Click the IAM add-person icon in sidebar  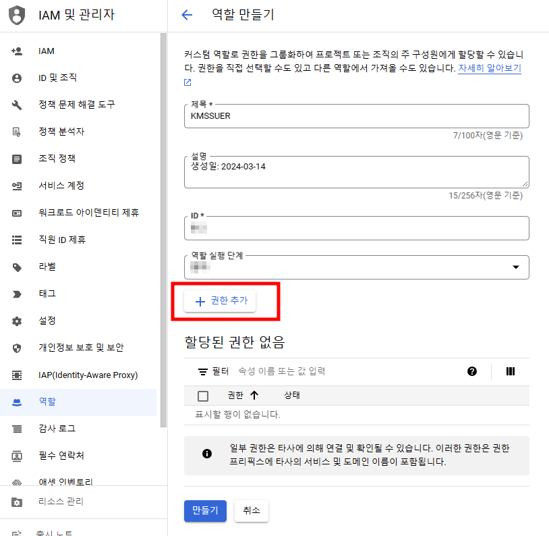point(17,51)
